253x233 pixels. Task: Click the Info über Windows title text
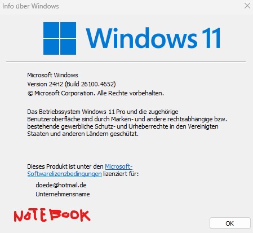pyautogui.click(x=30, y=6)
